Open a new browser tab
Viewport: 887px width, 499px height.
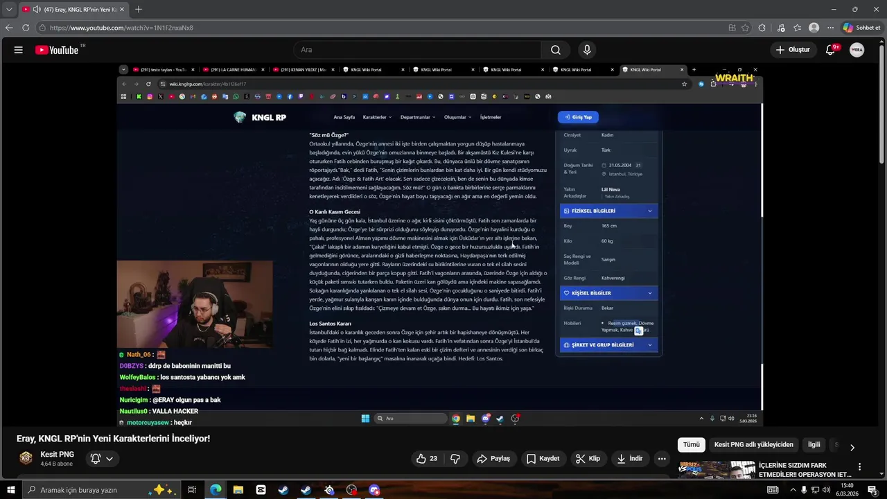click(139, 10)
